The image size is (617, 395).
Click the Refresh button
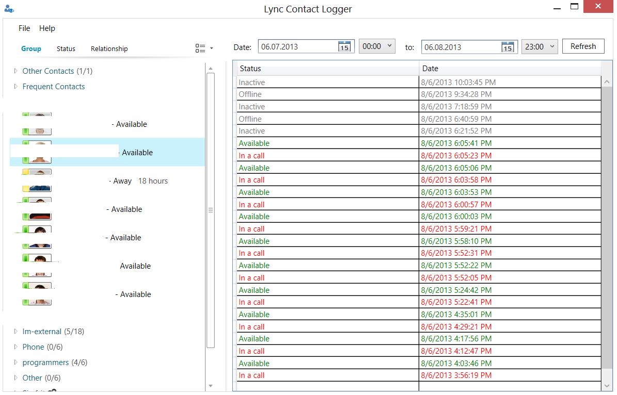pos(583,46)
